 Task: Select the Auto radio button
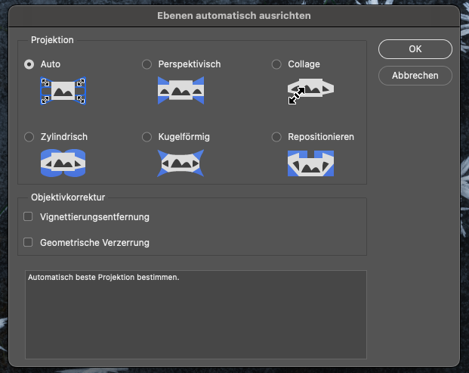coord(29,64)
